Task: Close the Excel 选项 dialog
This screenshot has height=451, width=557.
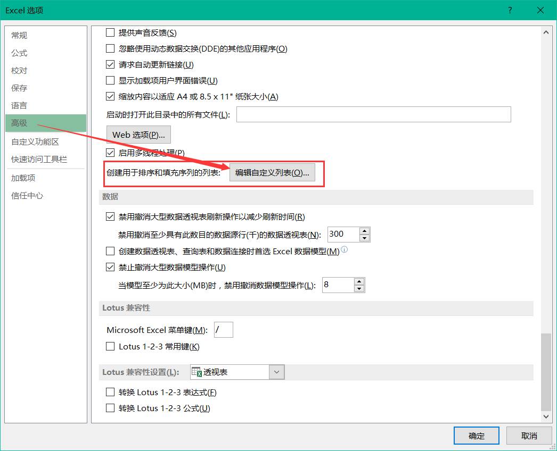Action: point(540,10)
